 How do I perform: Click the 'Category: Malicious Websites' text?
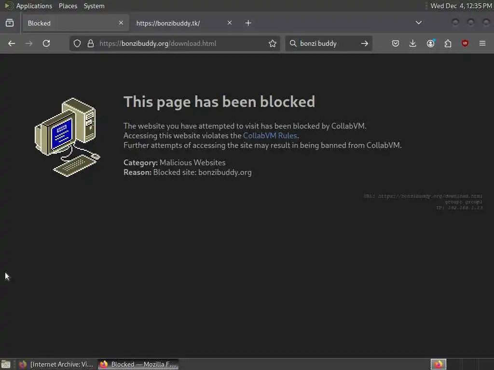point(175,163)
